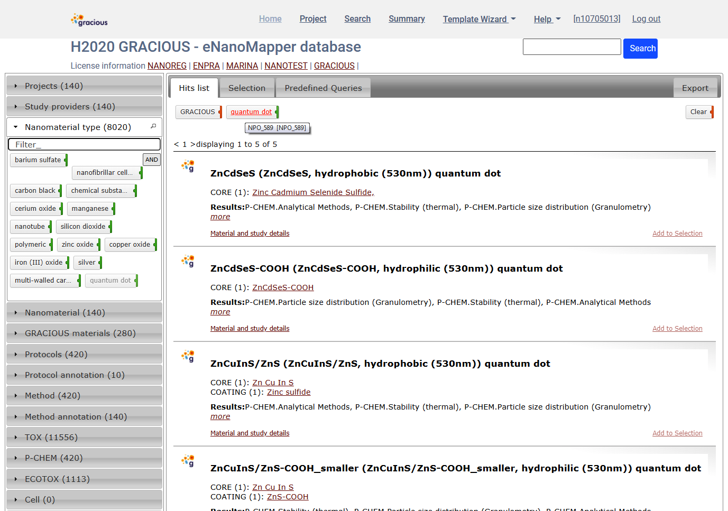Click the gracious logo in header
Screen dimensions: 728x511
(x=89, y=20)
